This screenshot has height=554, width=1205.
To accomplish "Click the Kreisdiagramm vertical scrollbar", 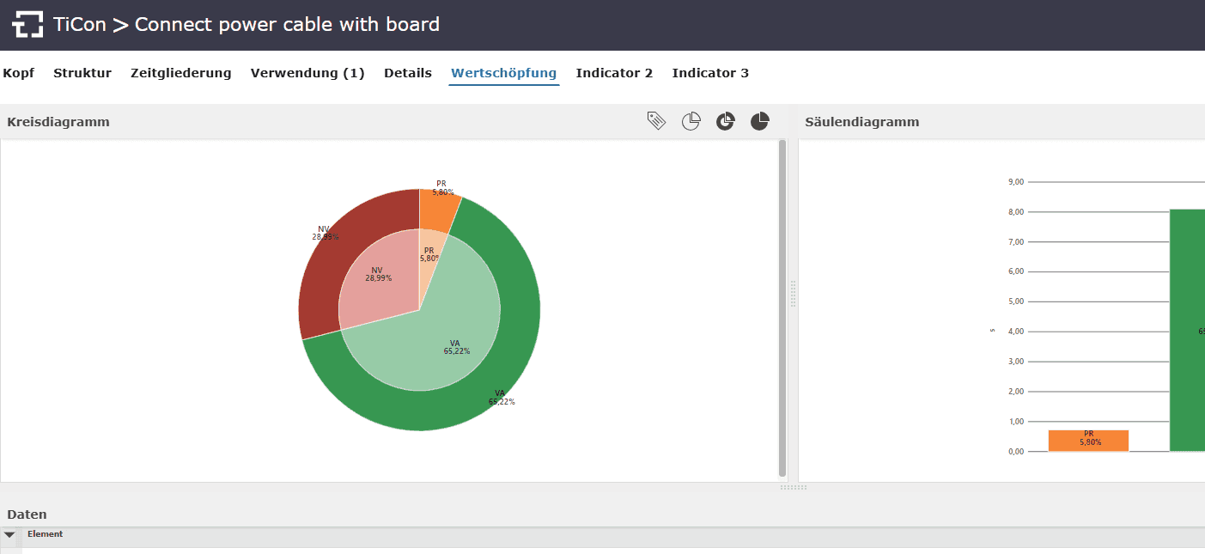I will [x=782, y=307].
